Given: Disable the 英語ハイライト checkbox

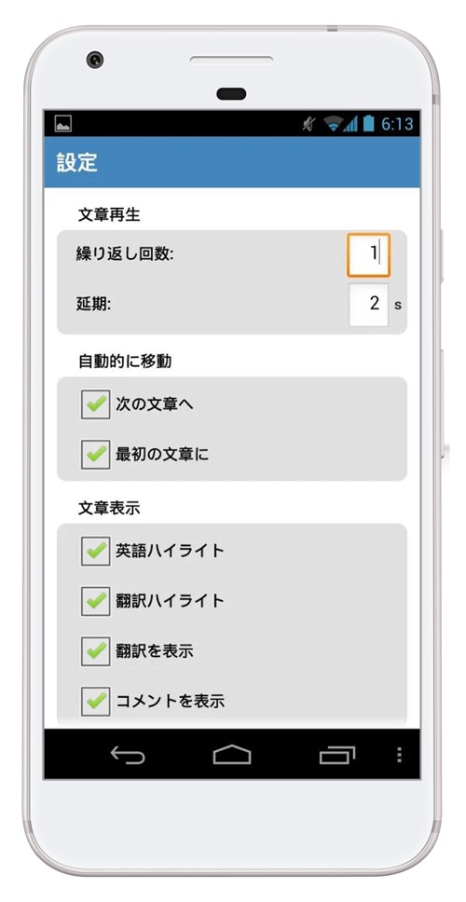Looking at the screenshot, I should point(95,551).
